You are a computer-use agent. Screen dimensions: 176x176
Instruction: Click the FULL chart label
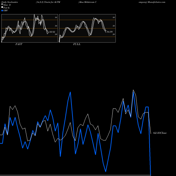(77, 44)
